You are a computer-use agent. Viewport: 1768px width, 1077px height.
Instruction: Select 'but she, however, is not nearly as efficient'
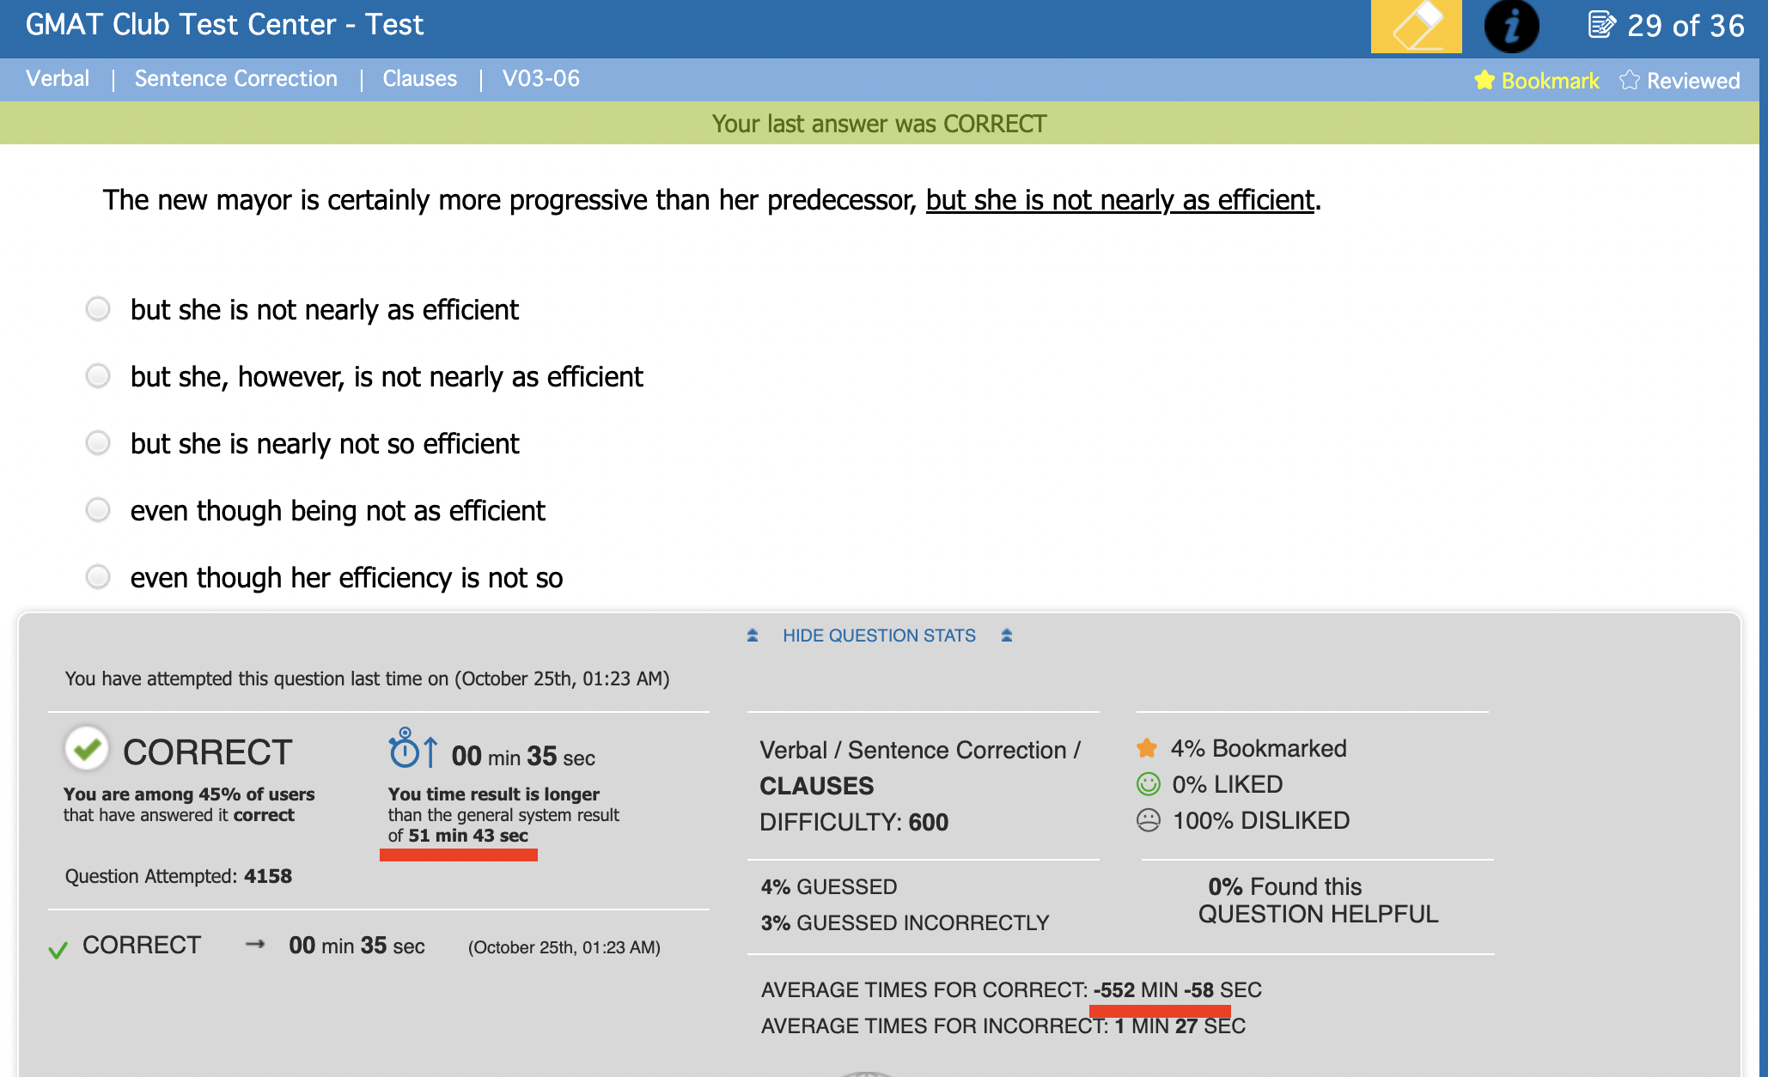[99, 376]
